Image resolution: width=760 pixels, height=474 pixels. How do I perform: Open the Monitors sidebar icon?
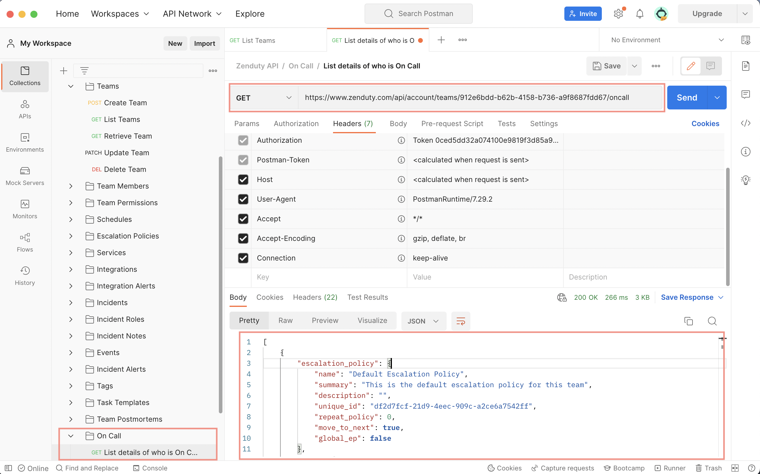pos(25,209)
